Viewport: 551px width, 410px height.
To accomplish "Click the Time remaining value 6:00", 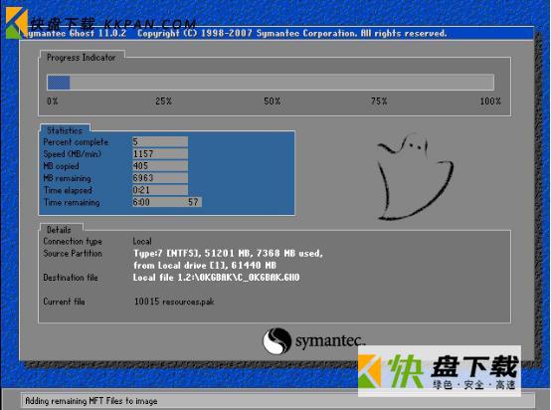I will pyautogui.click(x=141, y=202).
